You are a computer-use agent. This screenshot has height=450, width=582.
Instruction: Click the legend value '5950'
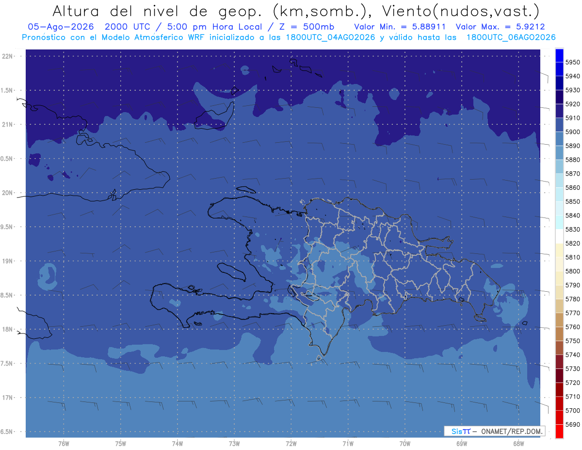(572, 62)
